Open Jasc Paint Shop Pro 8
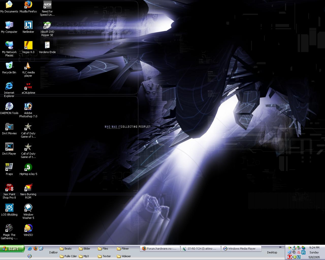 (9, 191)
